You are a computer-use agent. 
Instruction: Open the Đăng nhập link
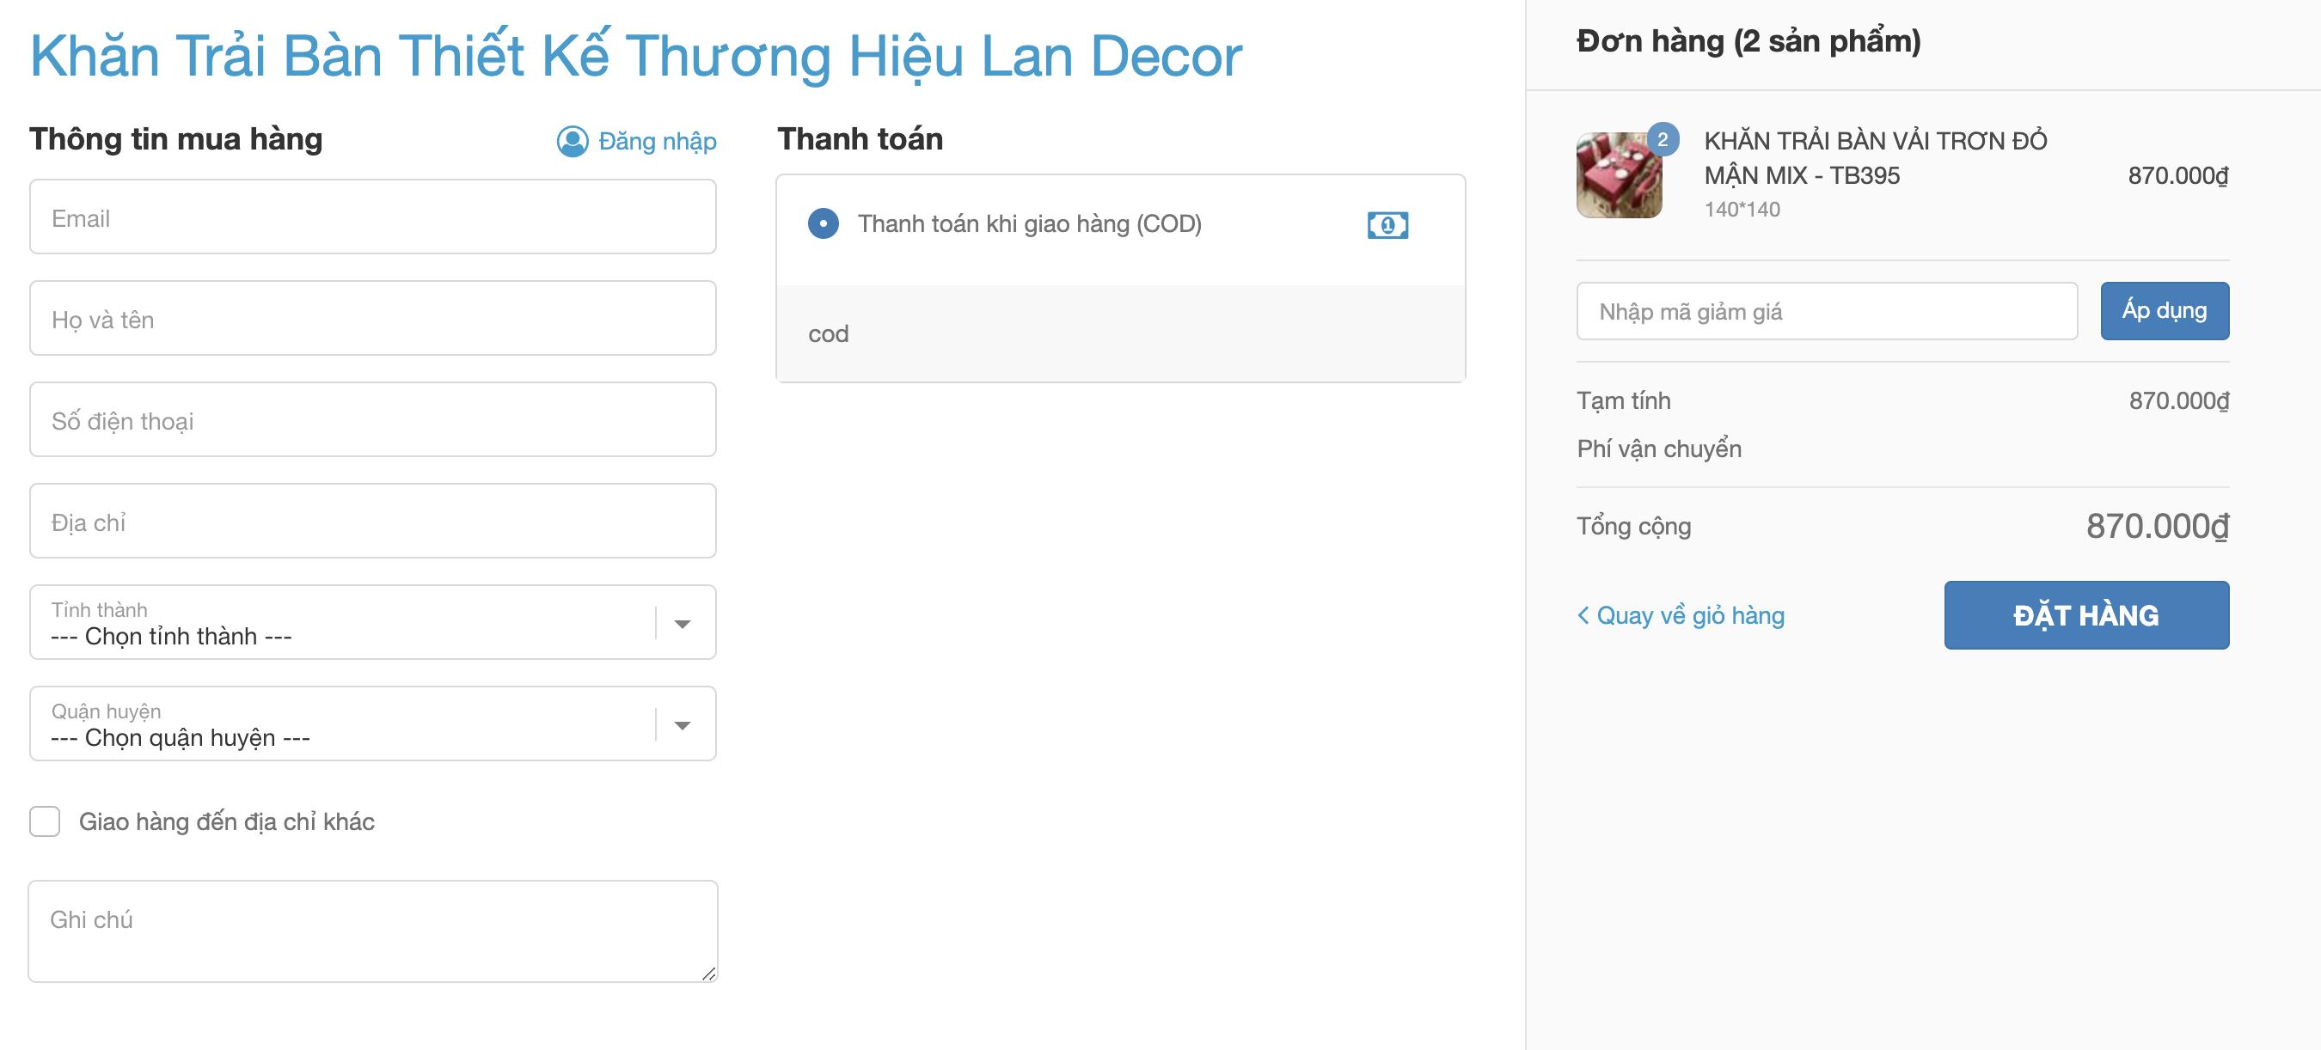point(657,142)
